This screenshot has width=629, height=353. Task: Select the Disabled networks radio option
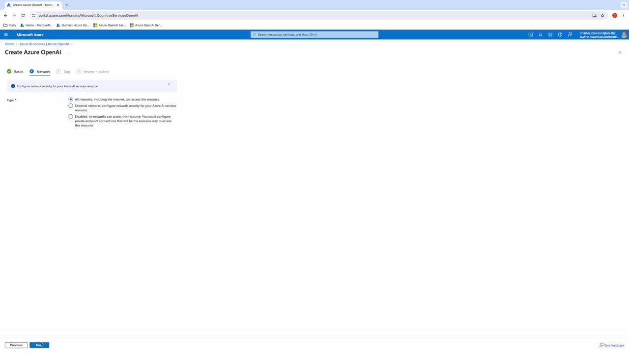(x=71, y=117)
